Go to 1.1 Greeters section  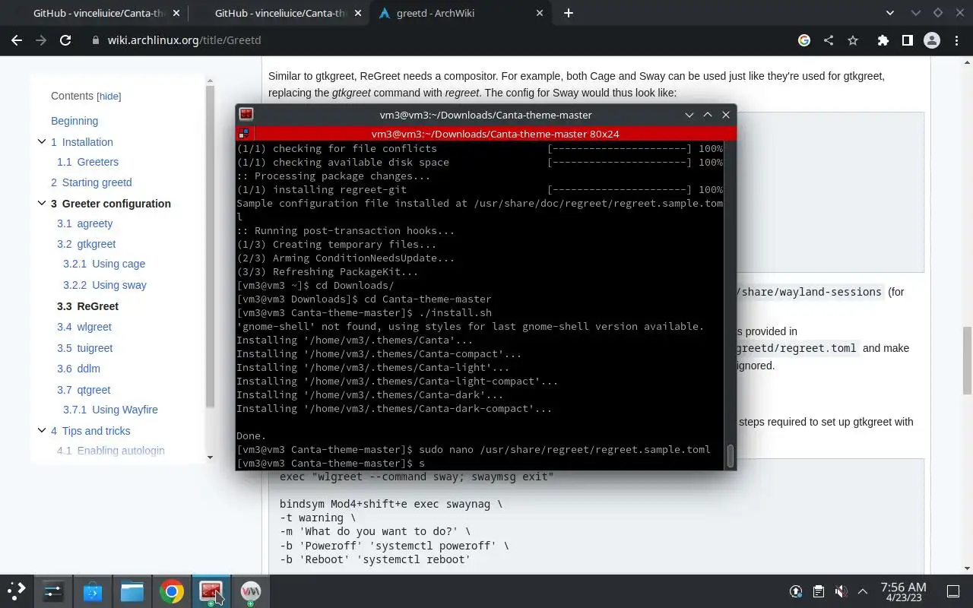click(87, 162)
